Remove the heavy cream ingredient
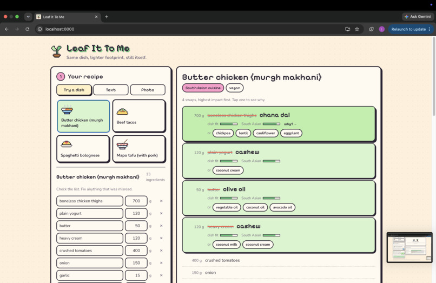Viewport: 436px width, 283px height. click(x=161, y=238)
